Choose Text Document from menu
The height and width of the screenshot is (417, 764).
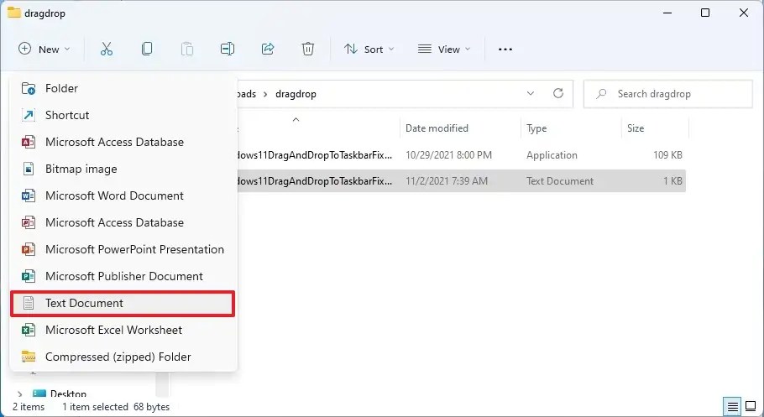(123, 303)
